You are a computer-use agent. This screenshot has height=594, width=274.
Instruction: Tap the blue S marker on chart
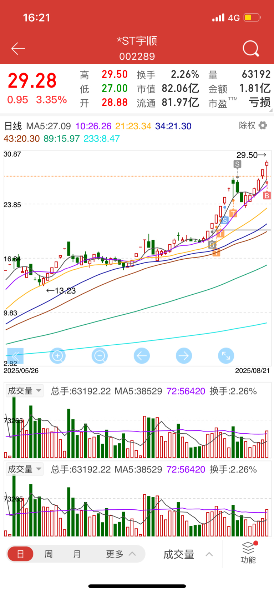(x=224, y=220)
